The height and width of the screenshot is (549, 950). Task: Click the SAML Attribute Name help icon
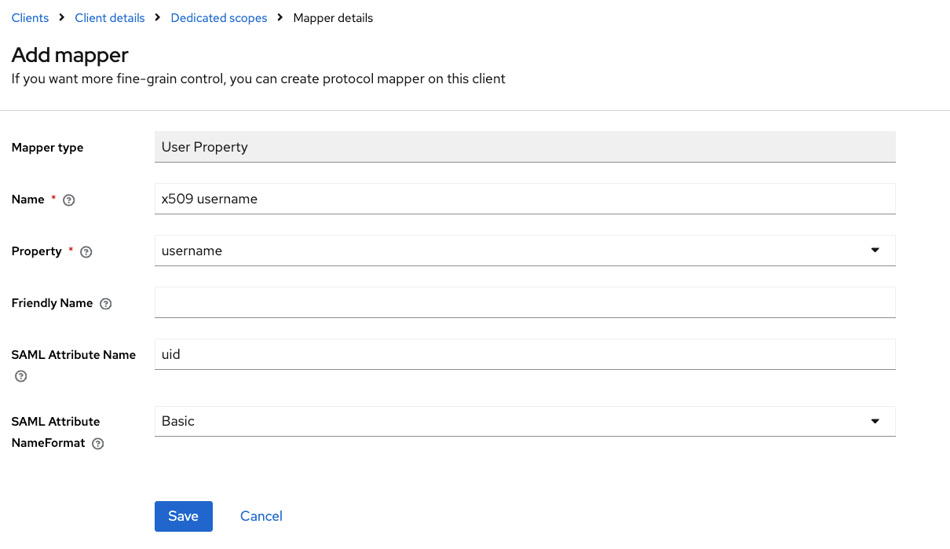pos(21,376)
